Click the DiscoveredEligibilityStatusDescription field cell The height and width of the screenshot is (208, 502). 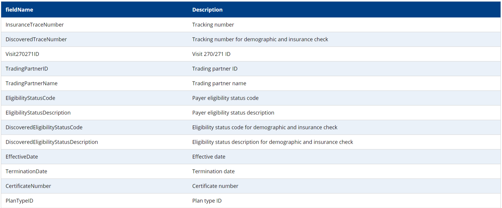pos(52,142)
